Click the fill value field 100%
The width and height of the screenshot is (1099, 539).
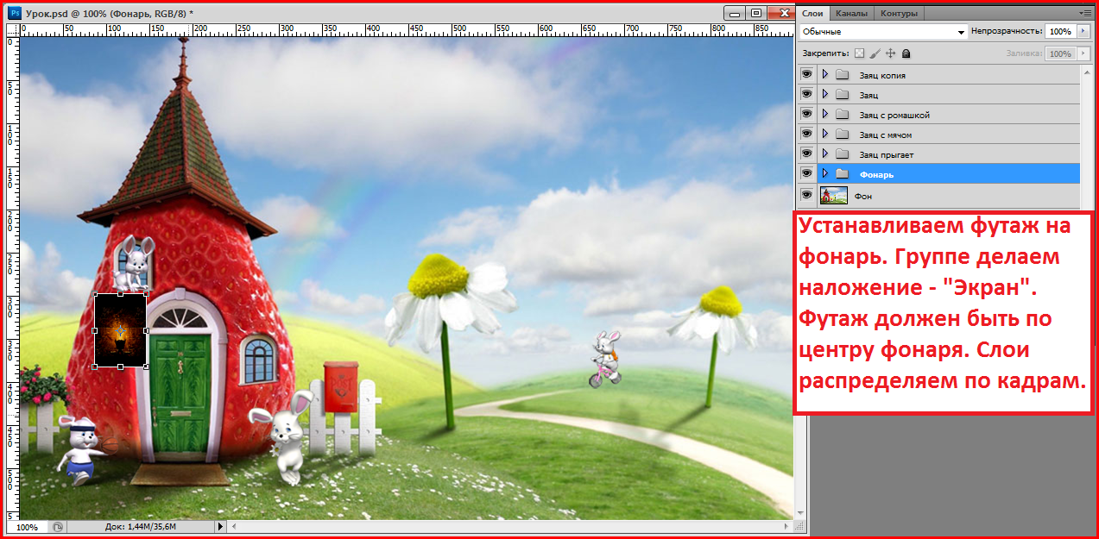tap(1061, 53)
